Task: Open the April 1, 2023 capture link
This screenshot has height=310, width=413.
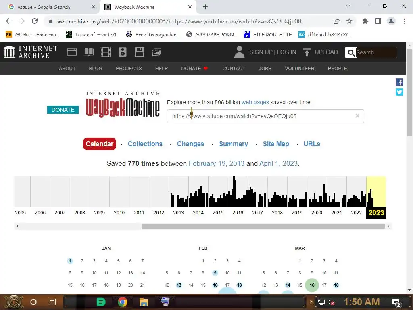Action: point(279,164)
